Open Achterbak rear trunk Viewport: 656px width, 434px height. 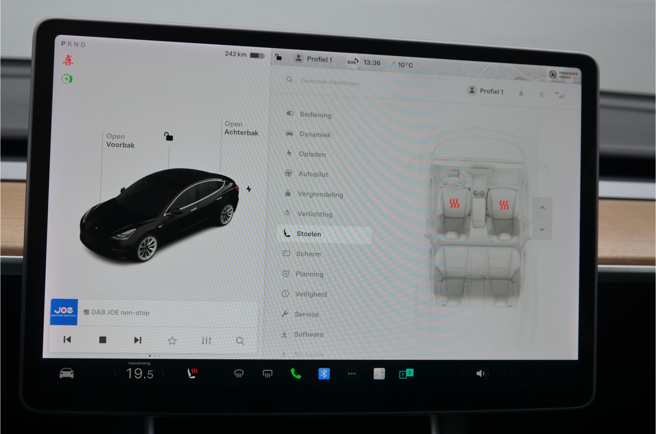[x=241, y=128]
